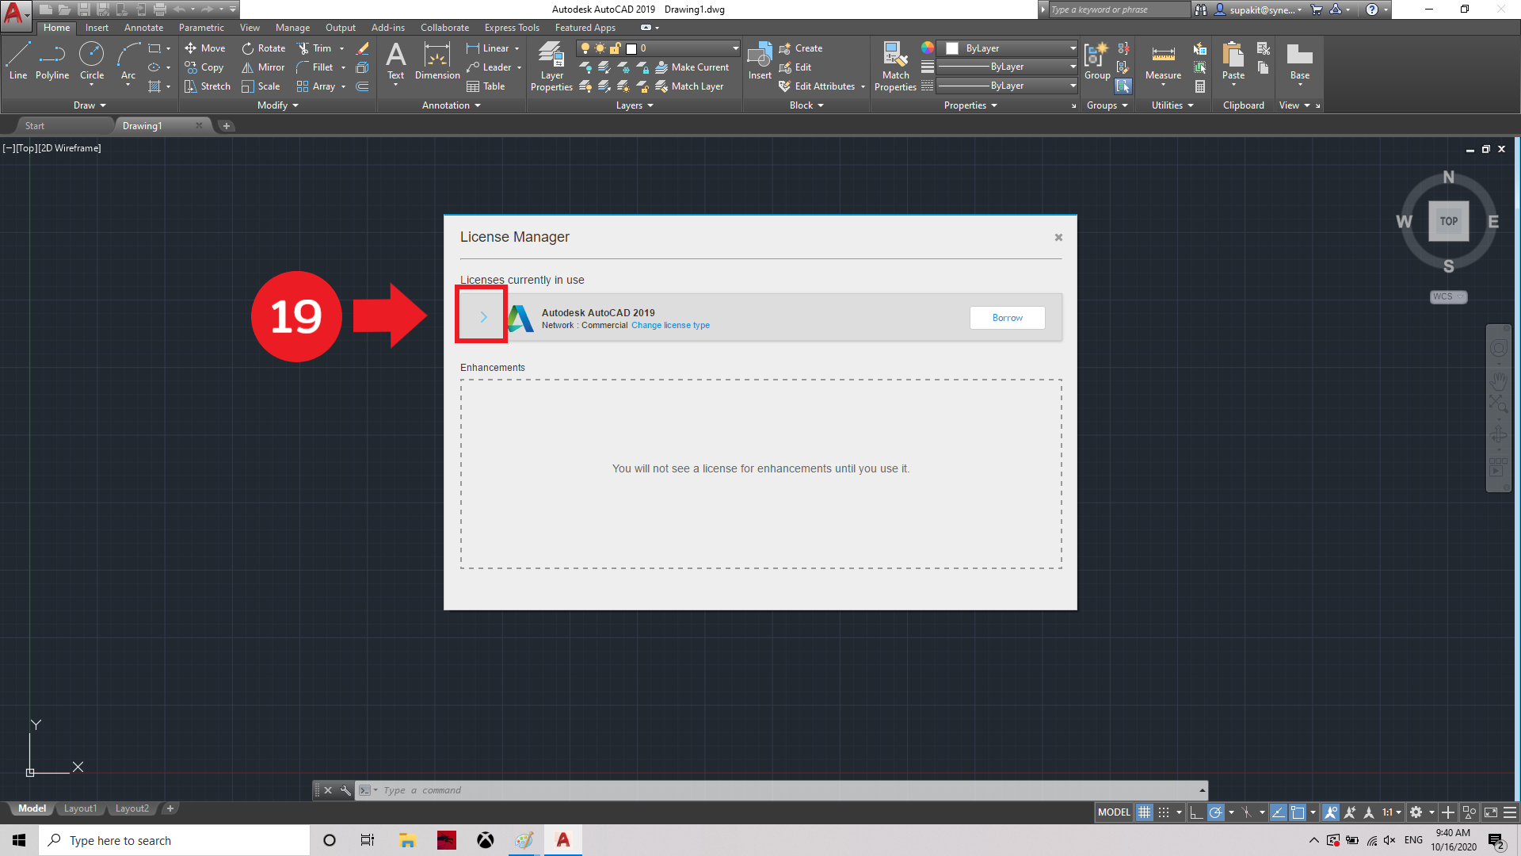Toggle ortho mode in status bar

coord(1196,812)
